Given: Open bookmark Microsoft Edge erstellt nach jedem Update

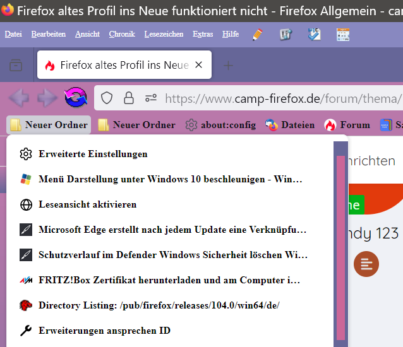Looking at the screenshot, I should click(170, 230).
